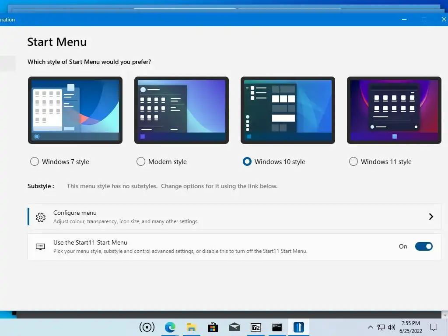Screen dimensions: 448x336
Task: Click the 7:55 PM clock and date
Action: coord(410,327)
